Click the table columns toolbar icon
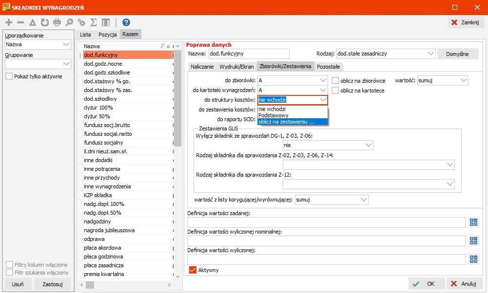The height and width of the screenshot is (293, 488). (x=106, y=22)
